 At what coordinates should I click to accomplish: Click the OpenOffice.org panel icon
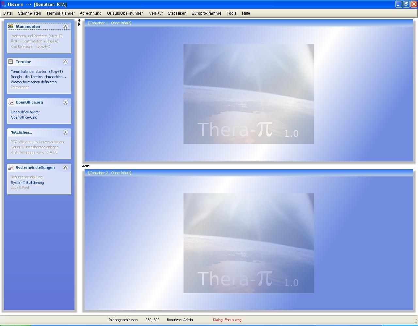click(11, 102)
